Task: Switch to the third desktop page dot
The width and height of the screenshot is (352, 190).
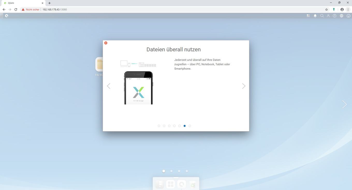Action: click(179, 171)
